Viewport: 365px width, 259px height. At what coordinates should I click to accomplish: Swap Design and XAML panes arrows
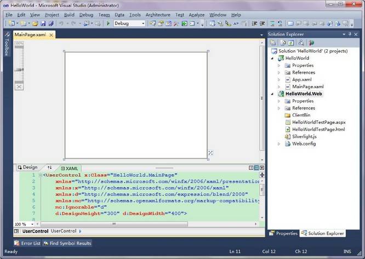pyautogui.click(x=49, y=168)
